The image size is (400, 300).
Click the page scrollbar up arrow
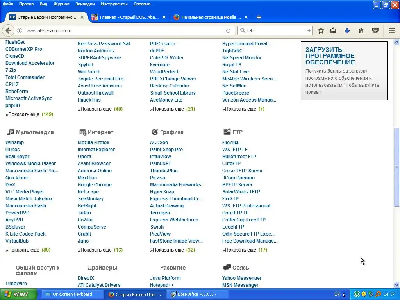[x=397, y=42]
